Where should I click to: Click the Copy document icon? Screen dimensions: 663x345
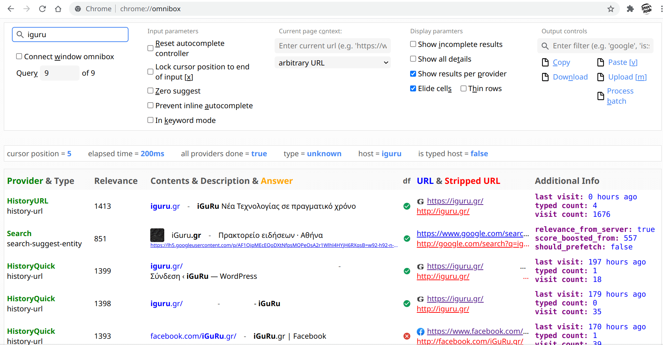[x=545, y=62]
